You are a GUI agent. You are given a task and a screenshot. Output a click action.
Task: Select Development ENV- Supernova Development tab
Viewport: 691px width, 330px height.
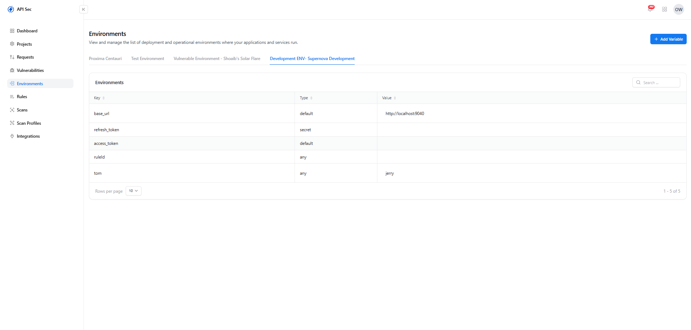[x=312, y=59]
